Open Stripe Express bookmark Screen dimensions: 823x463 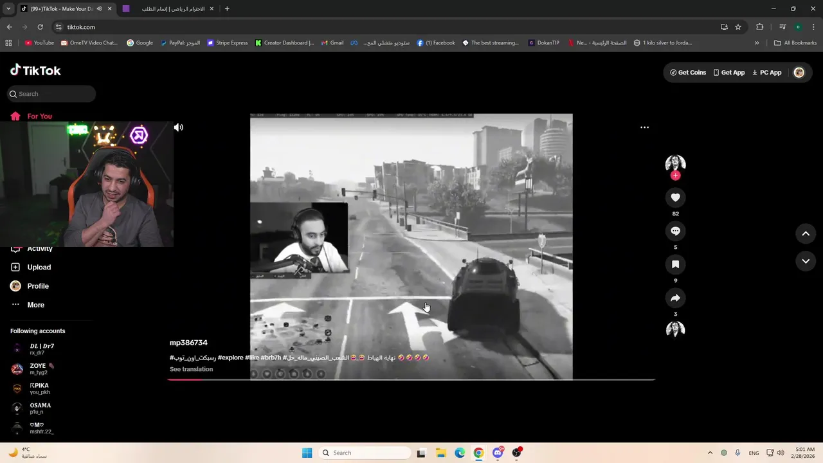point(228,43)
